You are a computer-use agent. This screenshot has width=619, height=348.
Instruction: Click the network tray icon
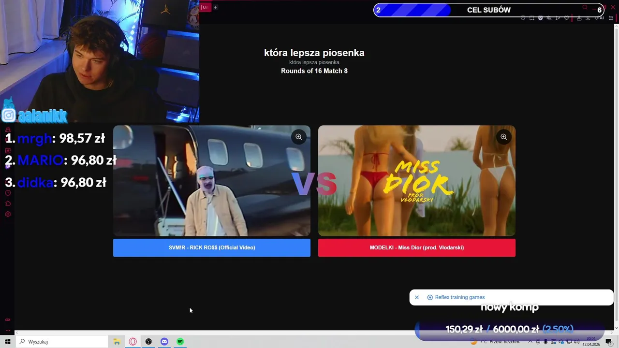coord(569,342)
